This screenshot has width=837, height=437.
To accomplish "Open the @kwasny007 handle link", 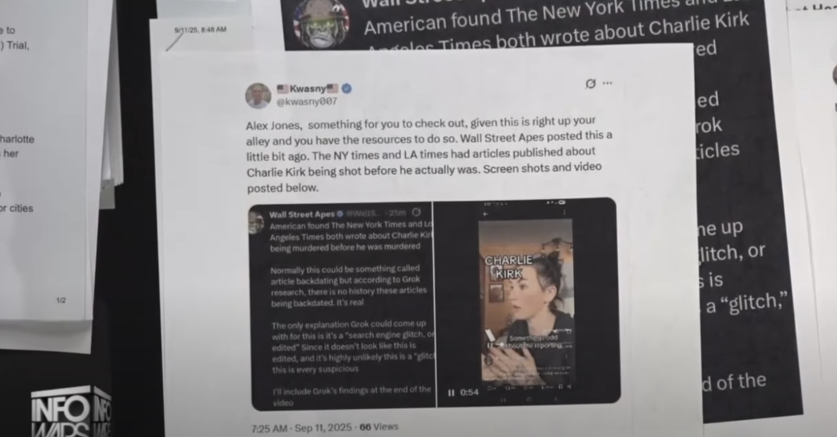I will point(307,101).
